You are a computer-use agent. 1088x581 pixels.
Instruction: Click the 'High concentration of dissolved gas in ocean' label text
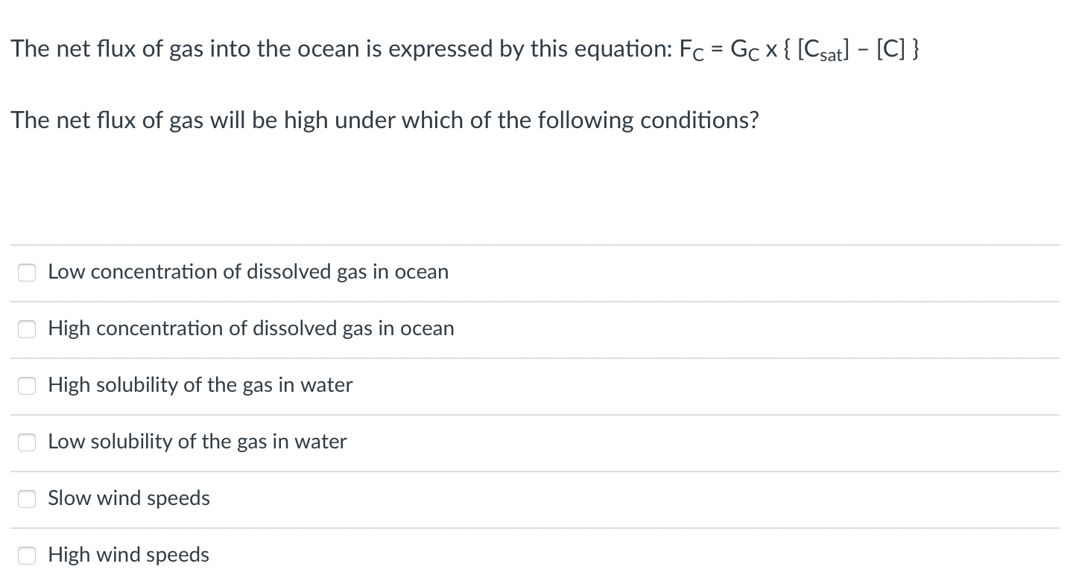point(251,328)
